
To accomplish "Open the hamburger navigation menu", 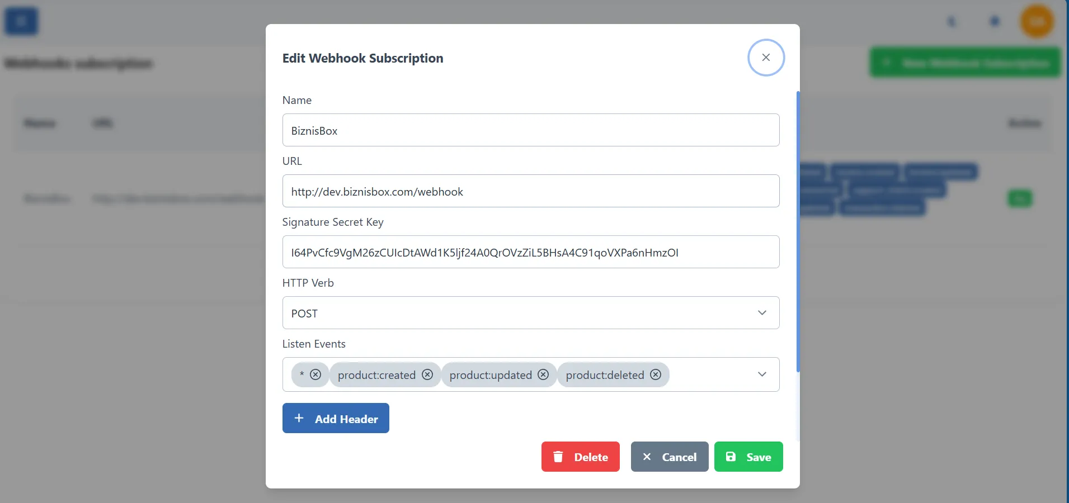I will coord(21,21).
